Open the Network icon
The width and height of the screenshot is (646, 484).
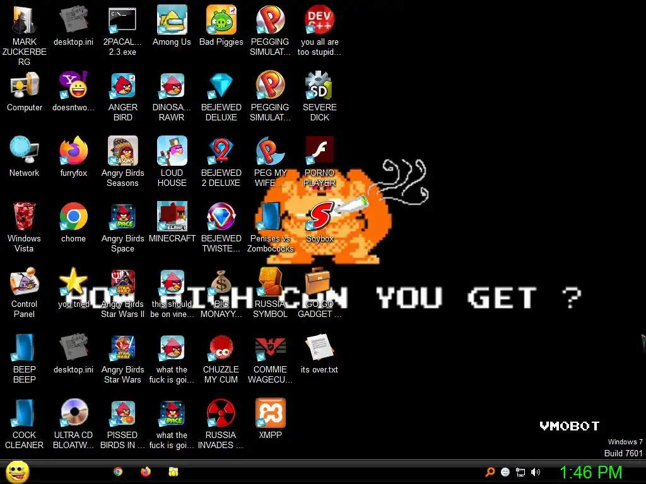(25, 151)
